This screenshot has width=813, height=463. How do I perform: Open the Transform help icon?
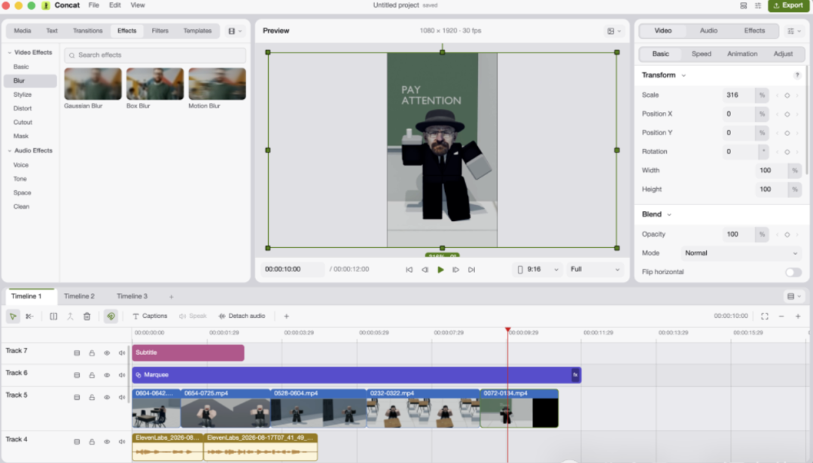tap(797, 76)
